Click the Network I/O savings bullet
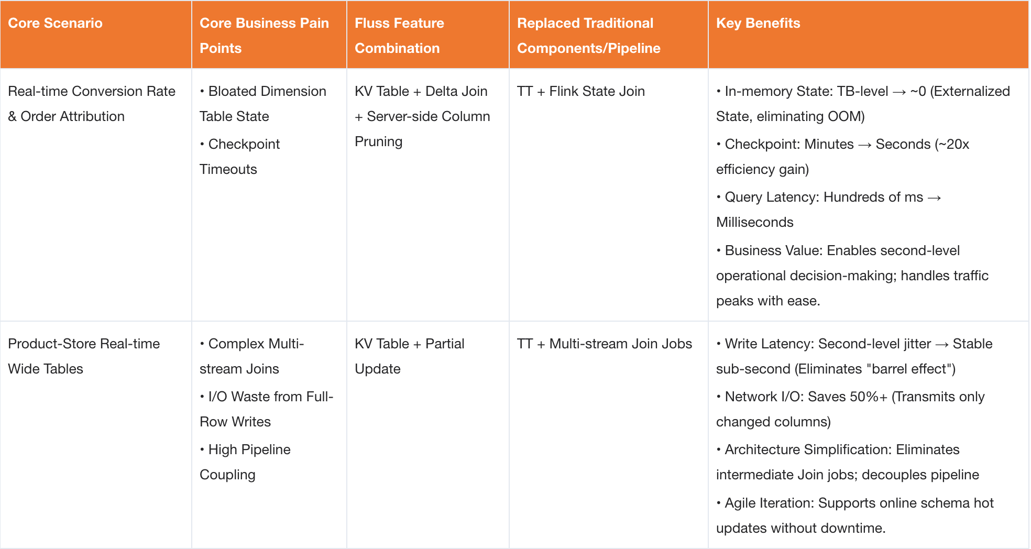Viewport: 1031px width, 549px height. pyautogui.click(x=850, y=409)
